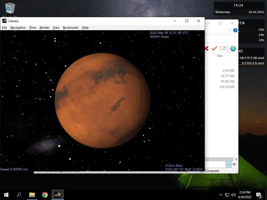Switch Explorer to details view icon
This screenshot has width=267, height=200.
click(x=229, y=164)
